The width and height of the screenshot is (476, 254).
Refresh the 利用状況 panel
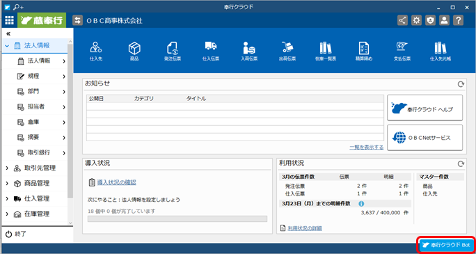click(461, 164)
